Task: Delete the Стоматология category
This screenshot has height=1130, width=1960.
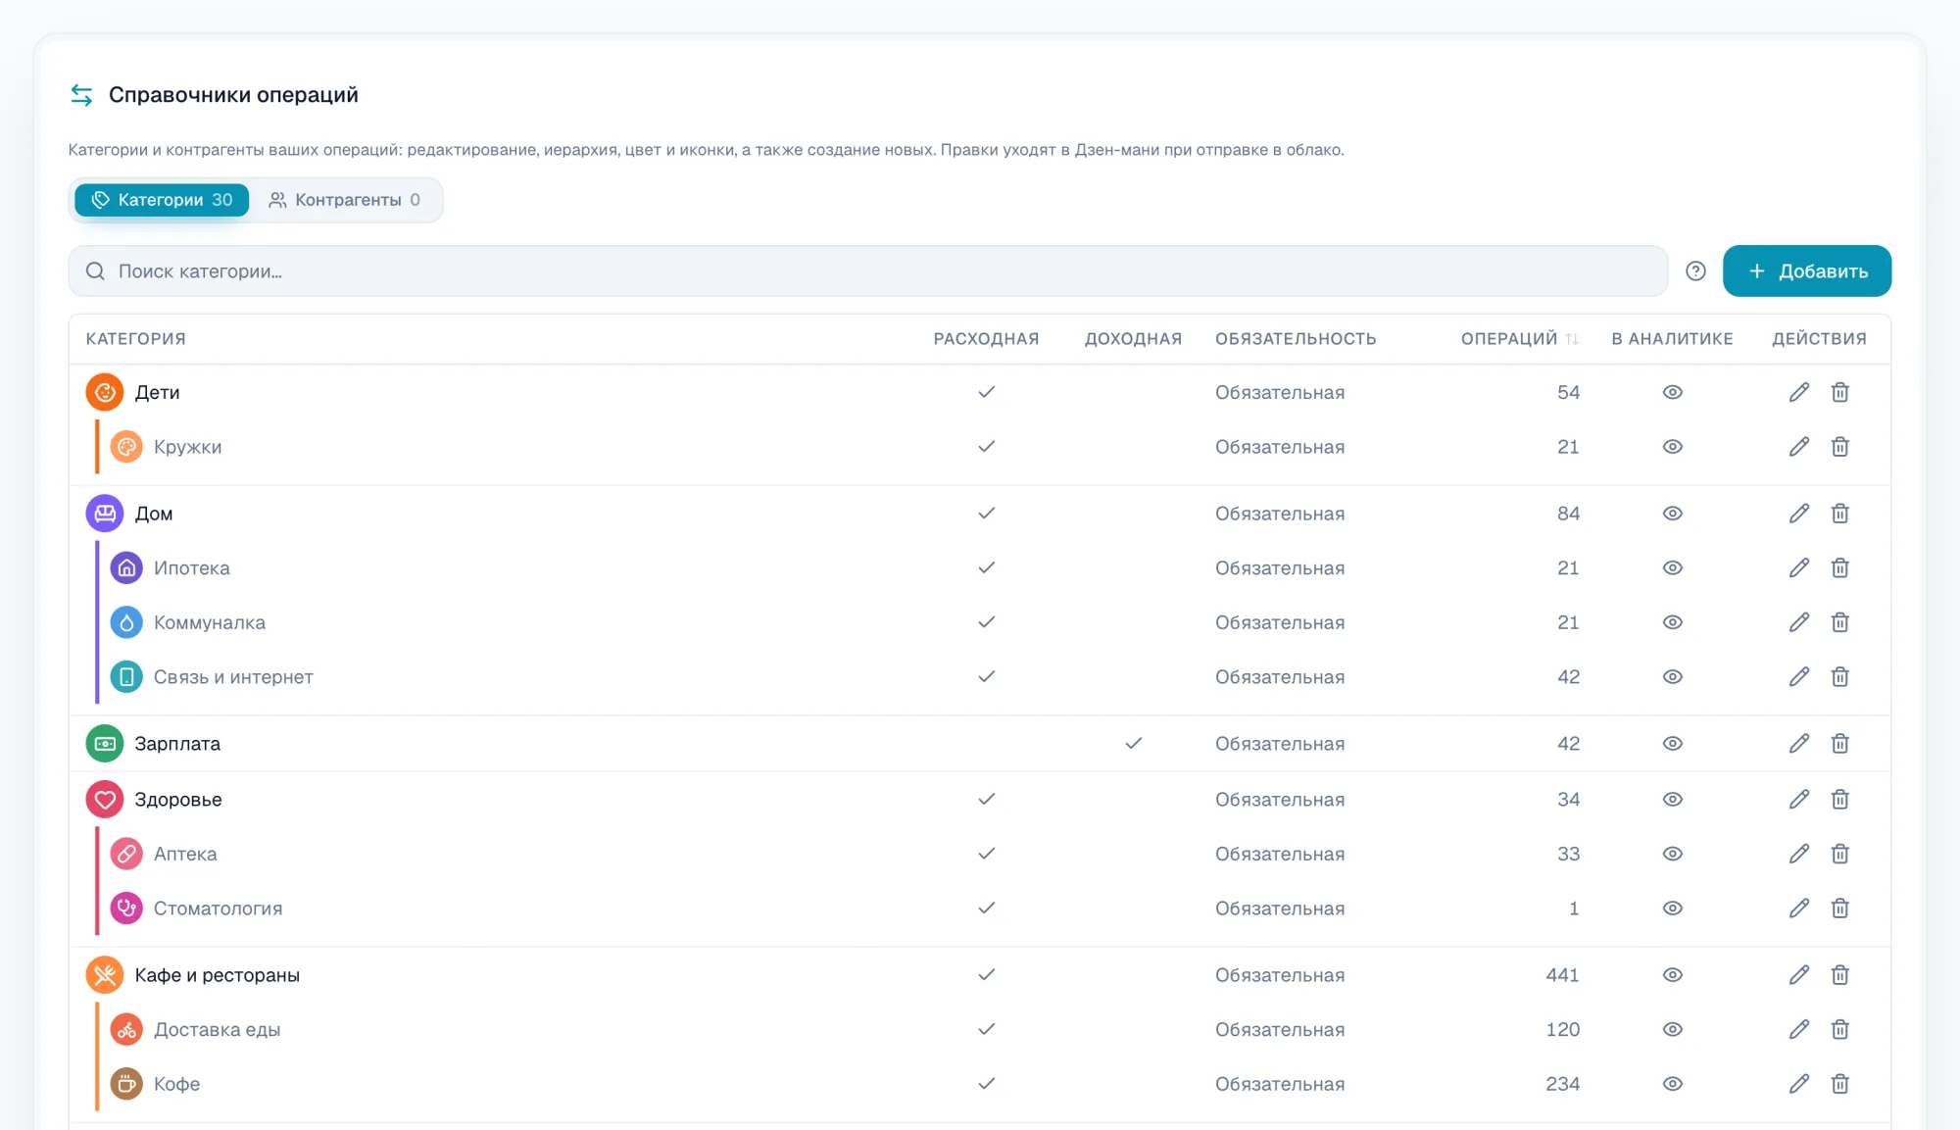Action: point(1839,909)
